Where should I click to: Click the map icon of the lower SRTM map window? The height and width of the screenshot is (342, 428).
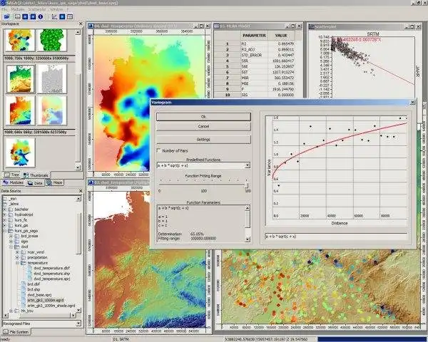[91, 182]
